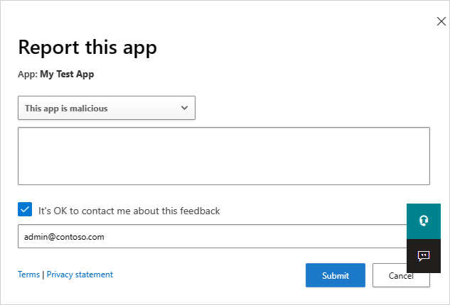Click the "It's OK to contact me" label
The height and width of the screenshot is (305, 450).
pyautogui.click(x=129, y=211)
